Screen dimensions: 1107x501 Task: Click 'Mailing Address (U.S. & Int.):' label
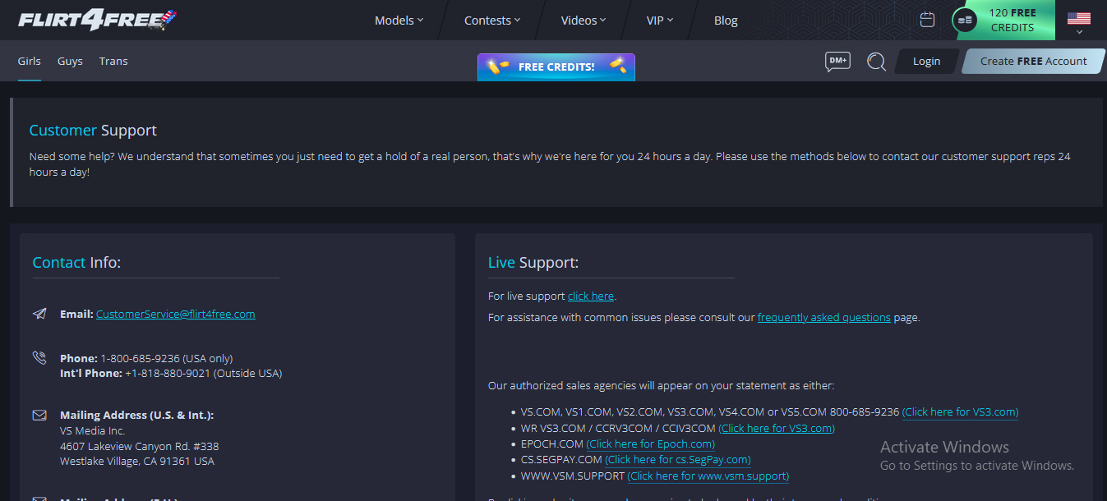[x=137, y=416]
